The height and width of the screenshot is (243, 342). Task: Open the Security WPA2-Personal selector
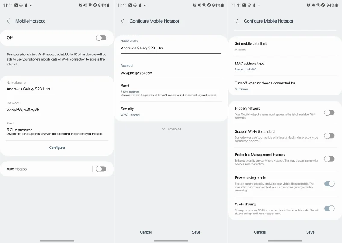(171, 111)
